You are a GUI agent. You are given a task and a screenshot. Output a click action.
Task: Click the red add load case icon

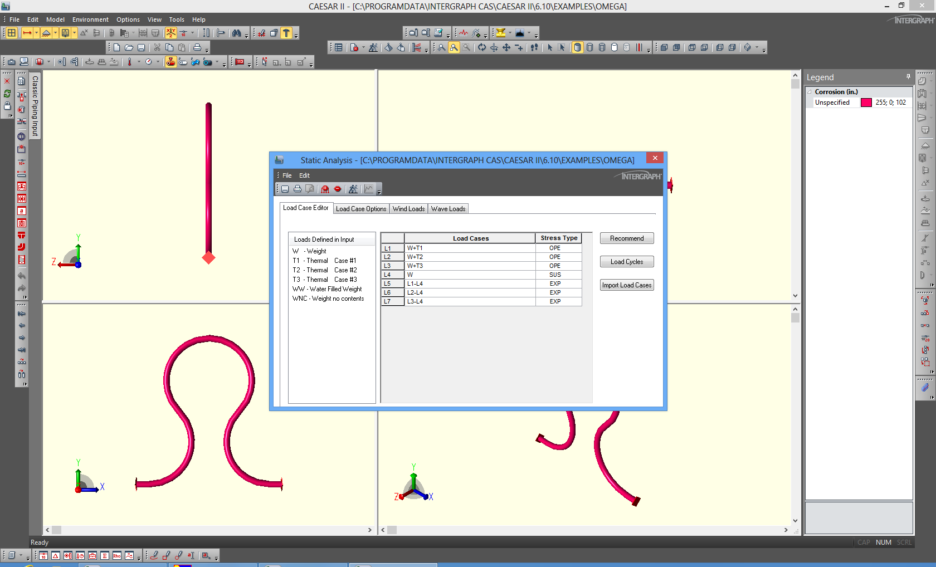pos(325,189)
